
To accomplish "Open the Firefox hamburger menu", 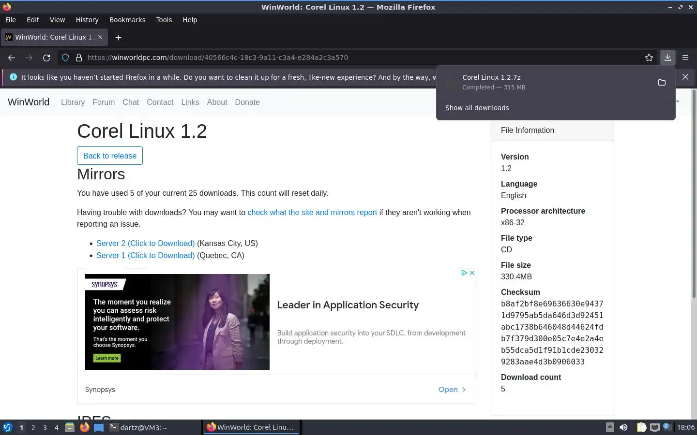I will pyautogui.click(x=685, y=58).
